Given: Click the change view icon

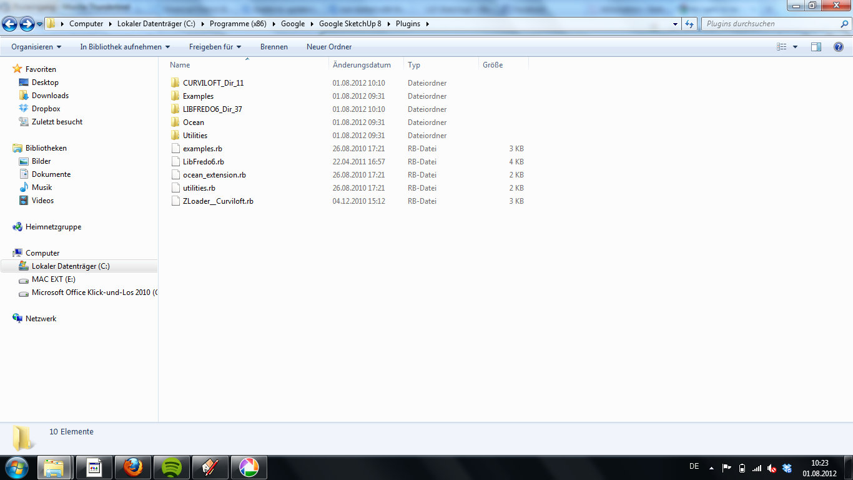Looking at the screenshot, I should coord(782,47).
